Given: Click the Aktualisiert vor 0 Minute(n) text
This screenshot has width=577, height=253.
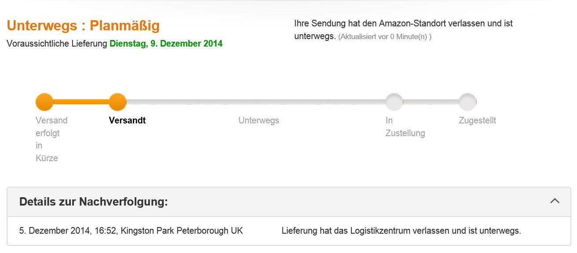Looking at the screenshot, I should click(x=384, y=37).
